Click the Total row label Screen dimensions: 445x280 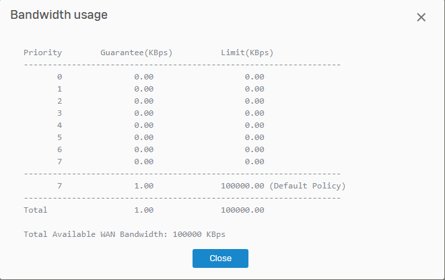click(x=36, y=210)
